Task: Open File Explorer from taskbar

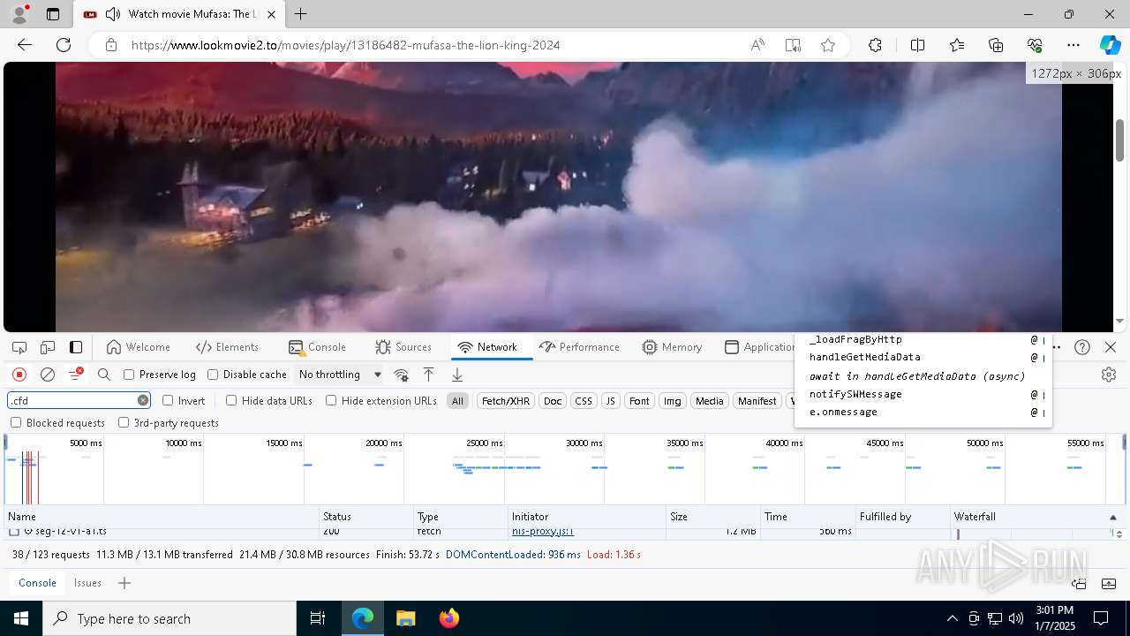Action: point(406,618)
